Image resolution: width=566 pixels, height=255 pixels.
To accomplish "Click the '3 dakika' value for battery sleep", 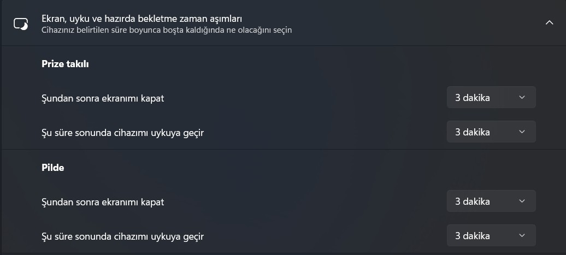I will point(472,235).
